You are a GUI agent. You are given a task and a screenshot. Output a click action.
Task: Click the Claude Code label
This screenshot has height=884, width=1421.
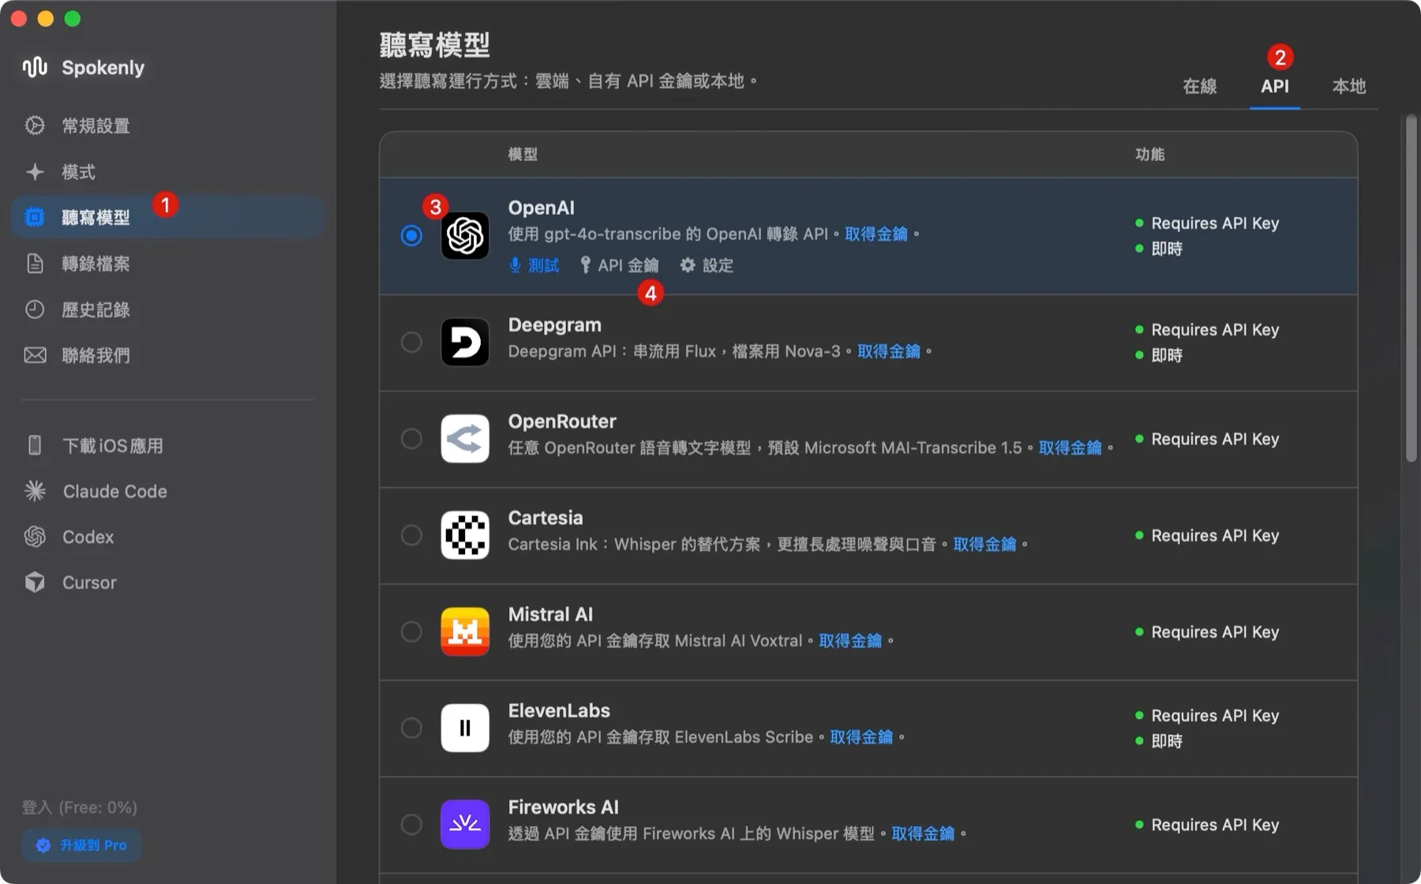(115, 491)
